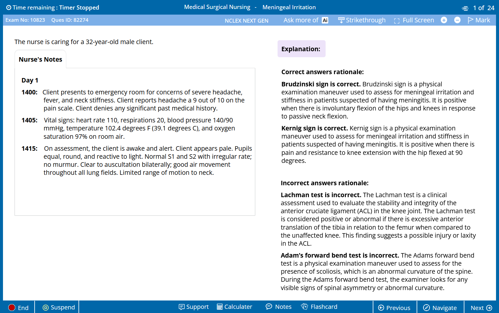Click the Strikethrough tool icon

(x=341, y=20)
